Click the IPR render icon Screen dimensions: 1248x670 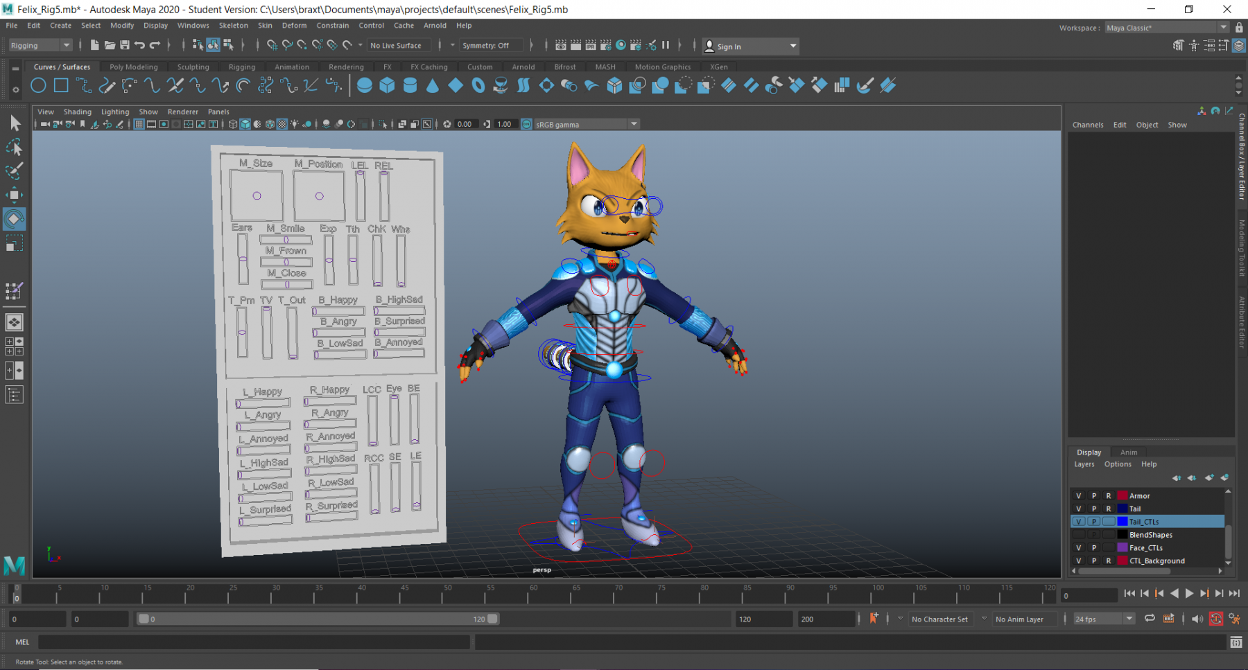(591, 45)
